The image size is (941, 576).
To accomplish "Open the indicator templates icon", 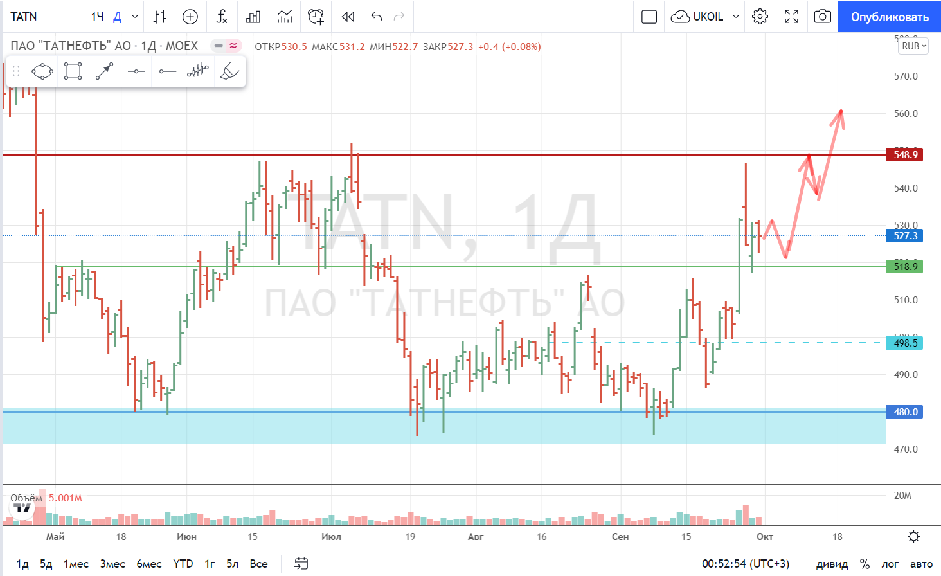I will point(285,17).
